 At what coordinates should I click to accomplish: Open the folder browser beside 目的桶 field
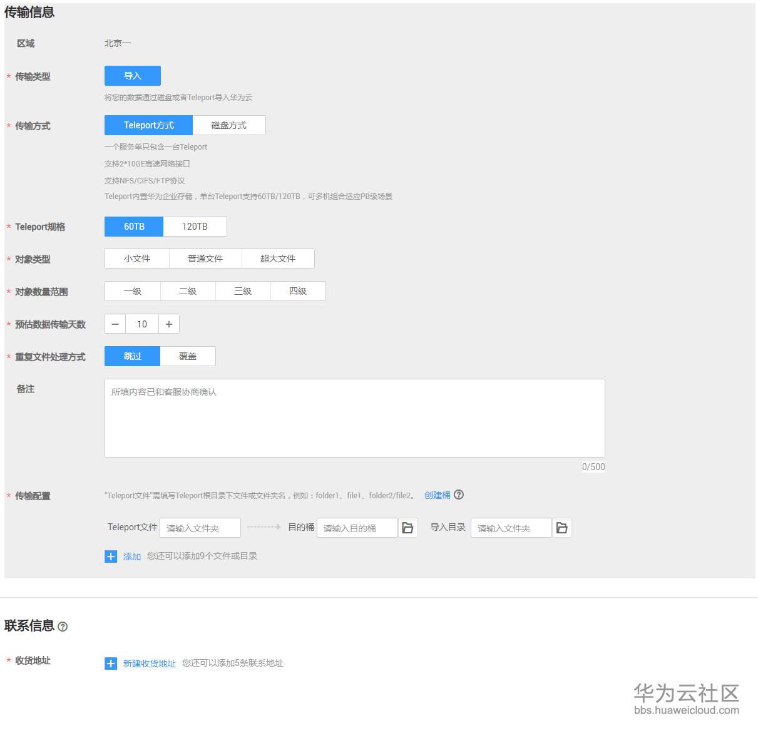tap(408, 528)
